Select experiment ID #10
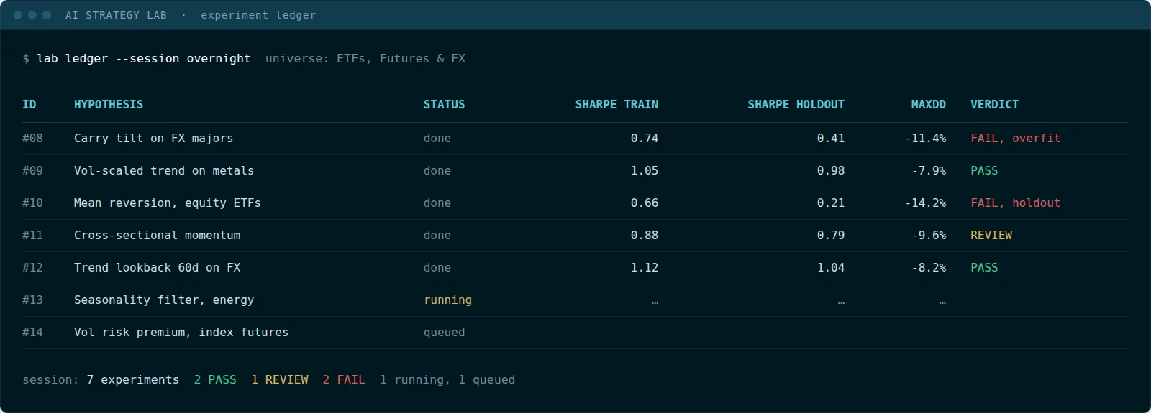This screenshot has height=413, width=1151. coord(32,203)
